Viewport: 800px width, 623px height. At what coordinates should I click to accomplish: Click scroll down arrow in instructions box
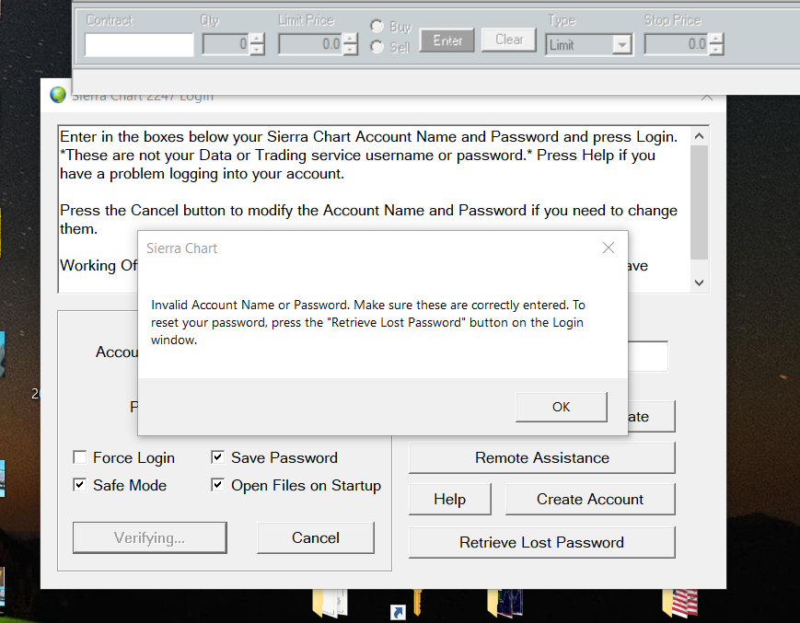coord(700,283)
